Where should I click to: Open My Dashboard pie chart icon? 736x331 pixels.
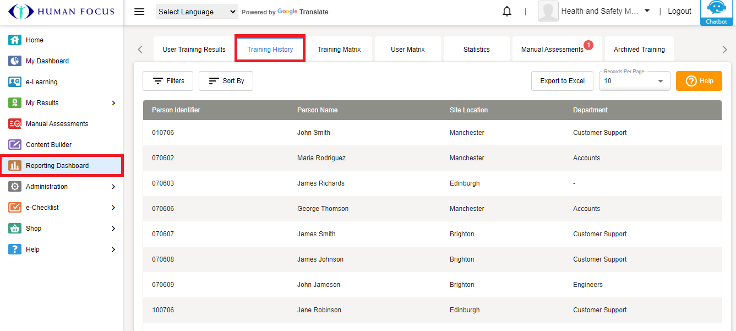(x=15, y=61)
